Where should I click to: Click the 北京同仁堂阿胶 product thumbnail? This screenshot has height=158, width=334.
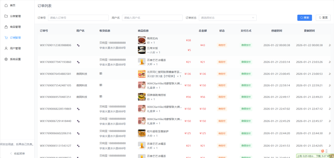coord(142,74)
